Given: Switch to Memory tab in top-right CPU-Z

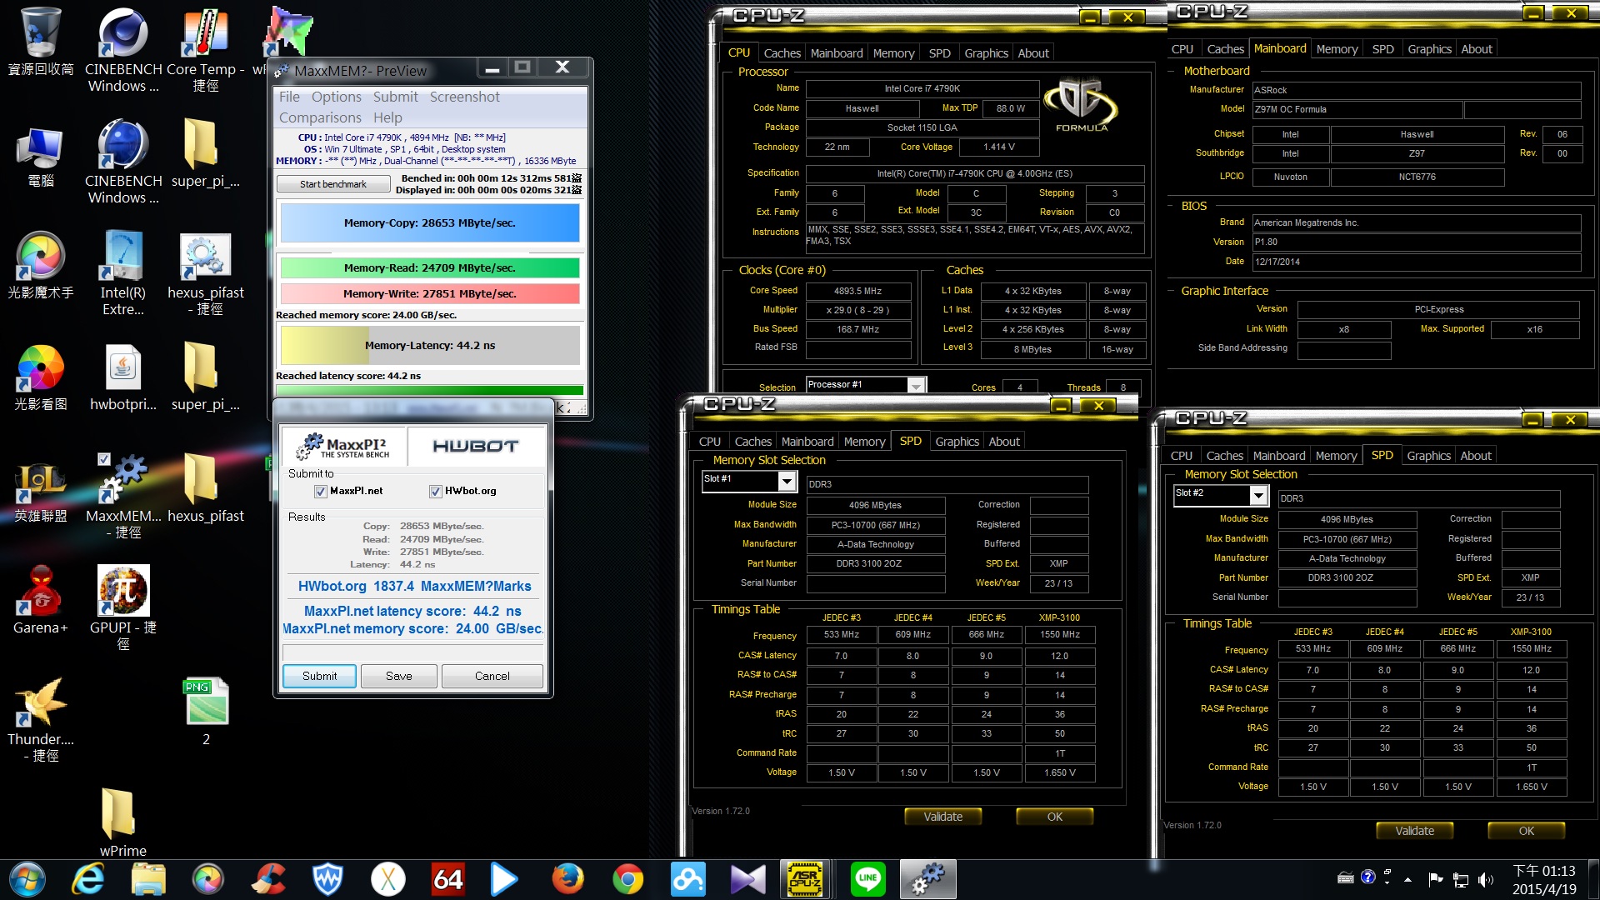Looking at the screenshot, I should pyautogui.click(x=1337, y=49).
